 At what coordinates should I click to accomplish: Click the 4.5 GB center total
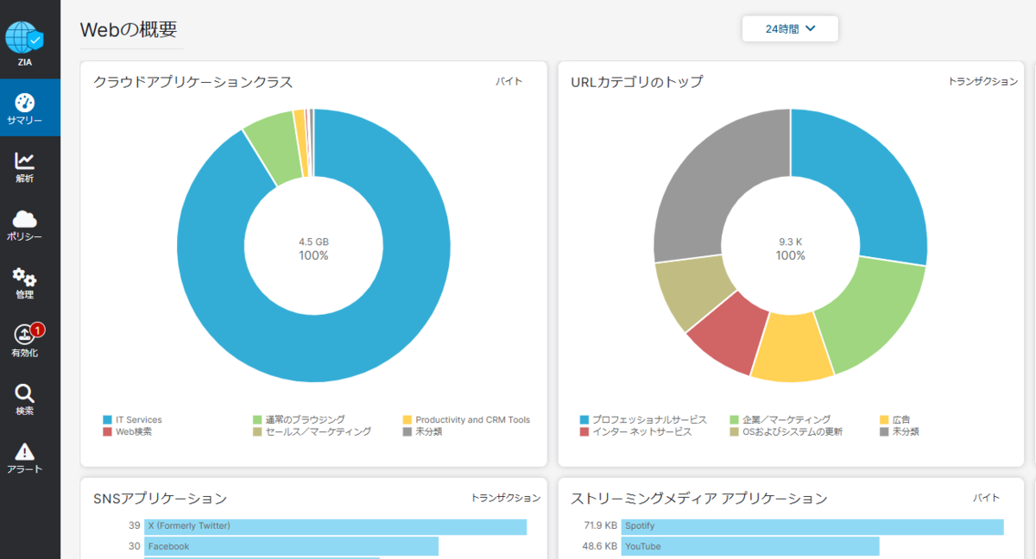point(313,242)
